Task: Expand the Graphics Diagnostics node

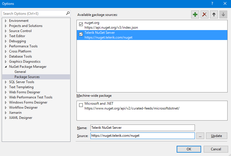Action: click(6, 62)
